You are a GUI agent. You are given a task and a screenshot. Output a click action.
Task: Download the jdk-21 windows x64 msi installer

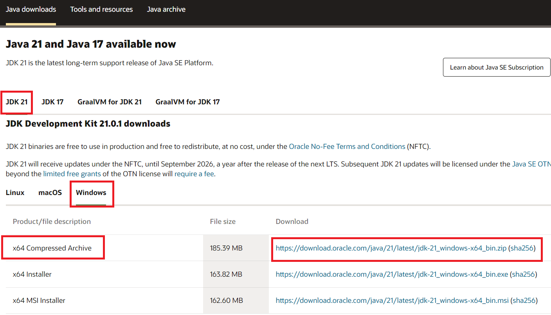point(392,301)
